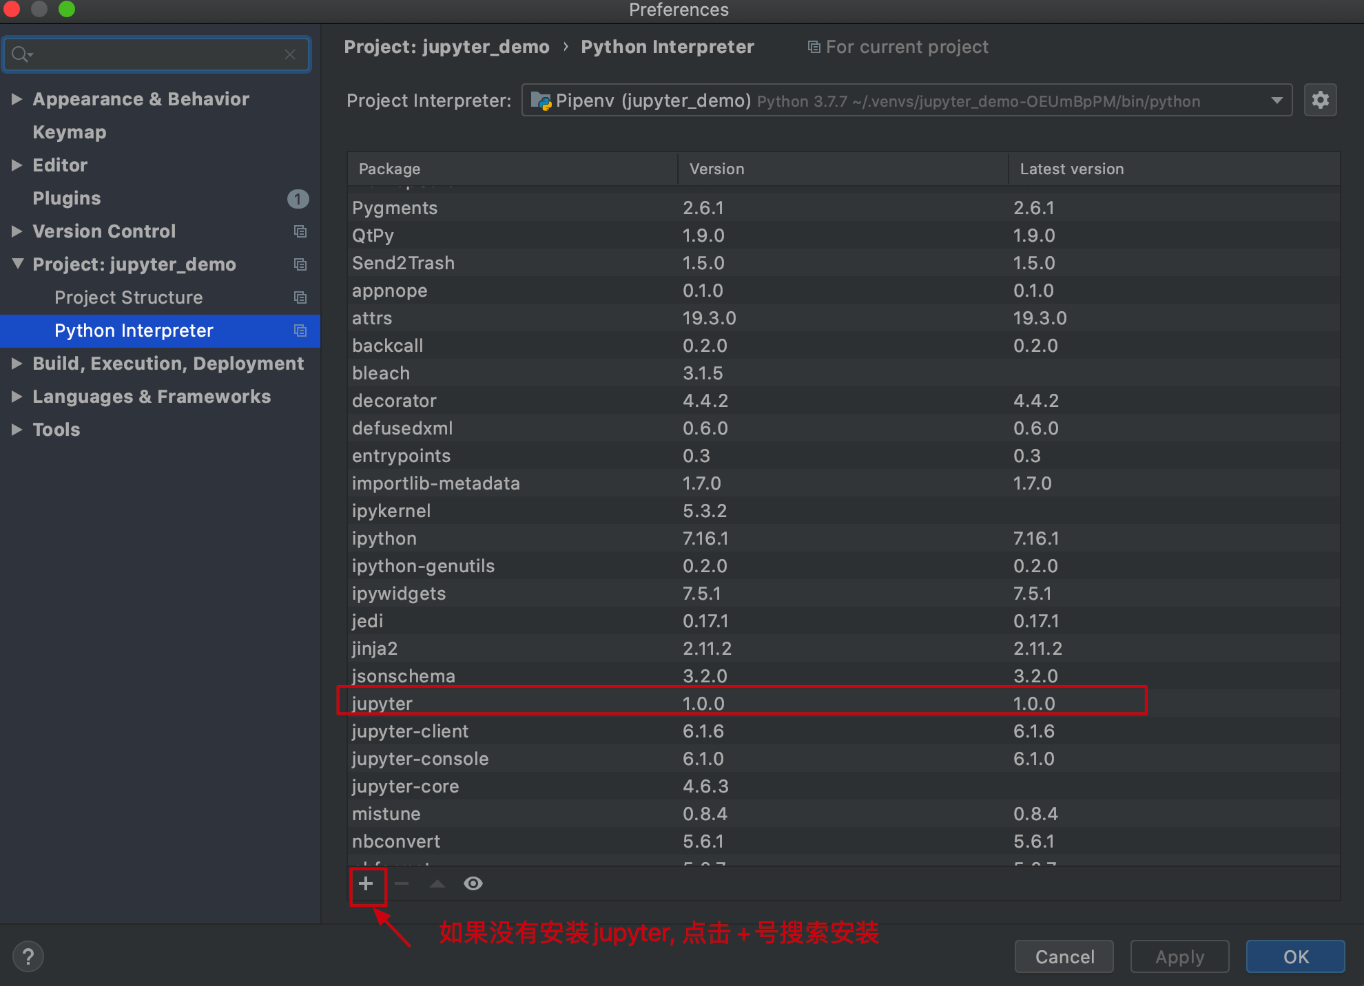Viewport: 1364px width, 986px height.
Task: Click the search magnifier icon
Action: (21, 54)
